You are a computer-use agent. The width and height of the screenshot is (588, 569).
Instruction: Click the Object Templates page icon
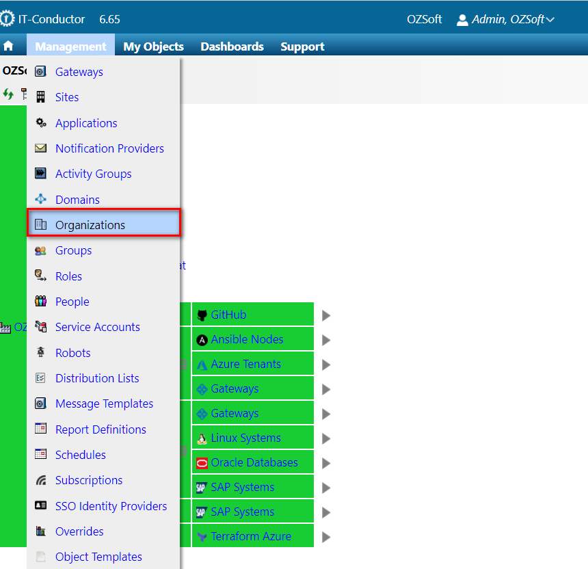click(40, 557)
